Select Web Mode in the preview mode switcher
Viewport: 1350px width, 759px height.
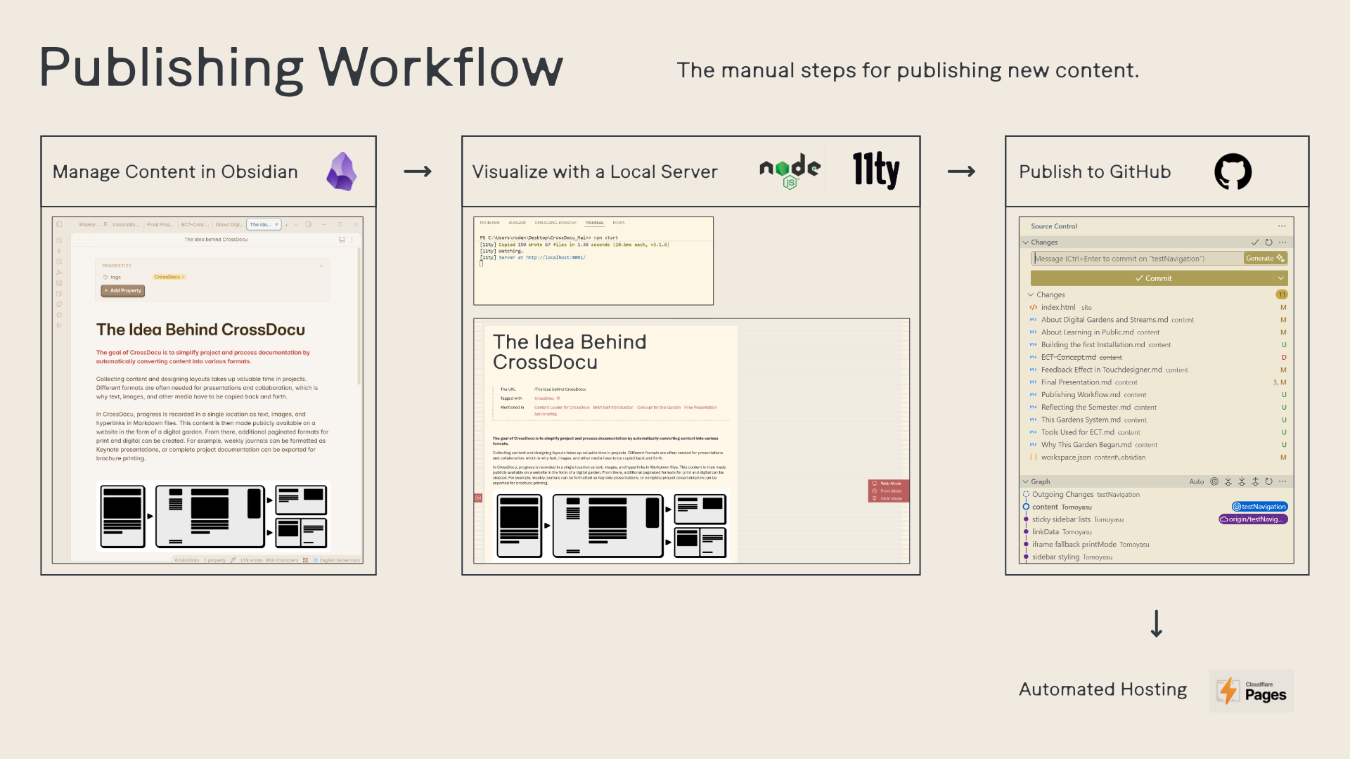pyautogui.click(x=889, y=484)
